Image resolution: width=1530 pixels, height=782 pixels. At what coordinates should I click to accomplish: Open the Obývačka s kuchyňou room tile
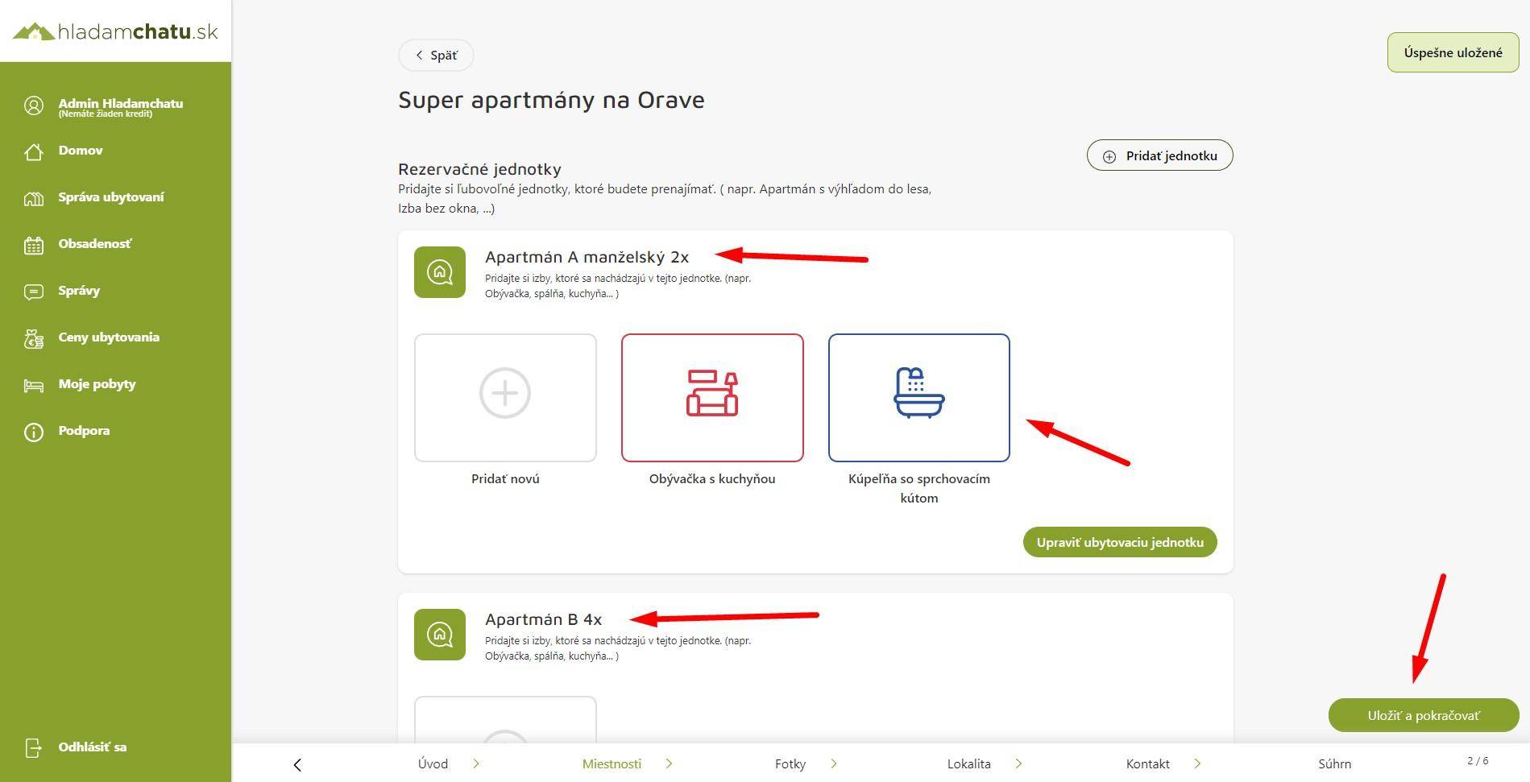(x=712, y=398)
